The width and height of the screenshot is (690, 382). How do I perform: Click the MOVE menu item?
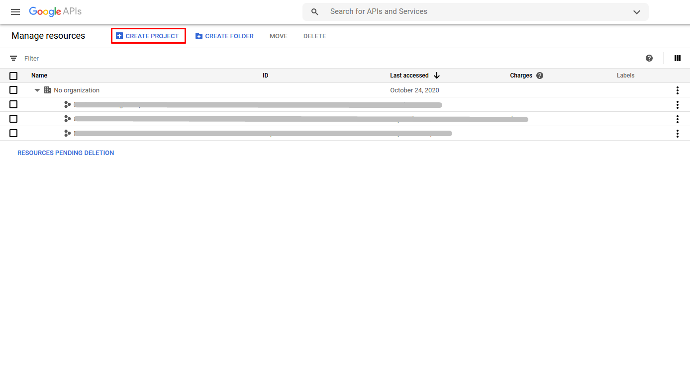click(278, 36)
